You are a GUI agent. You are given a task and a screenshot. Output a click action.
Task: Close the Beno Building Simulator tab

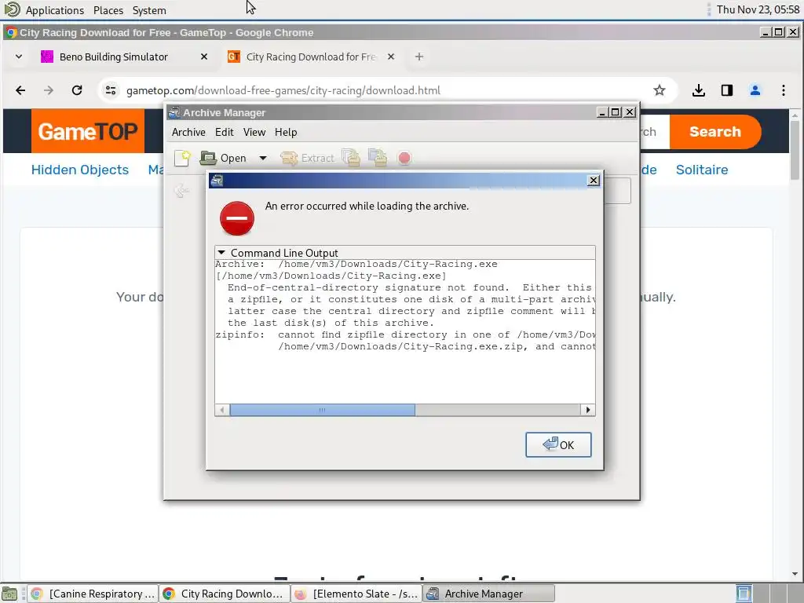(204, 57)
